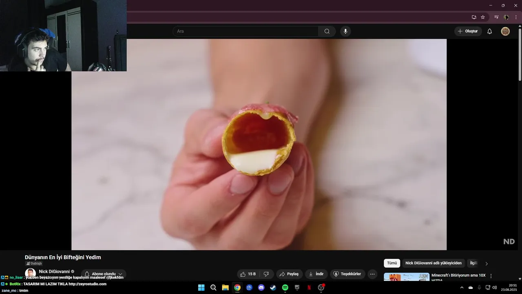This screenshot has height=294, width=522.
Task: Open the Minecraft'ı Bitiriyorum video thumbnail
Action: (407, 277)
